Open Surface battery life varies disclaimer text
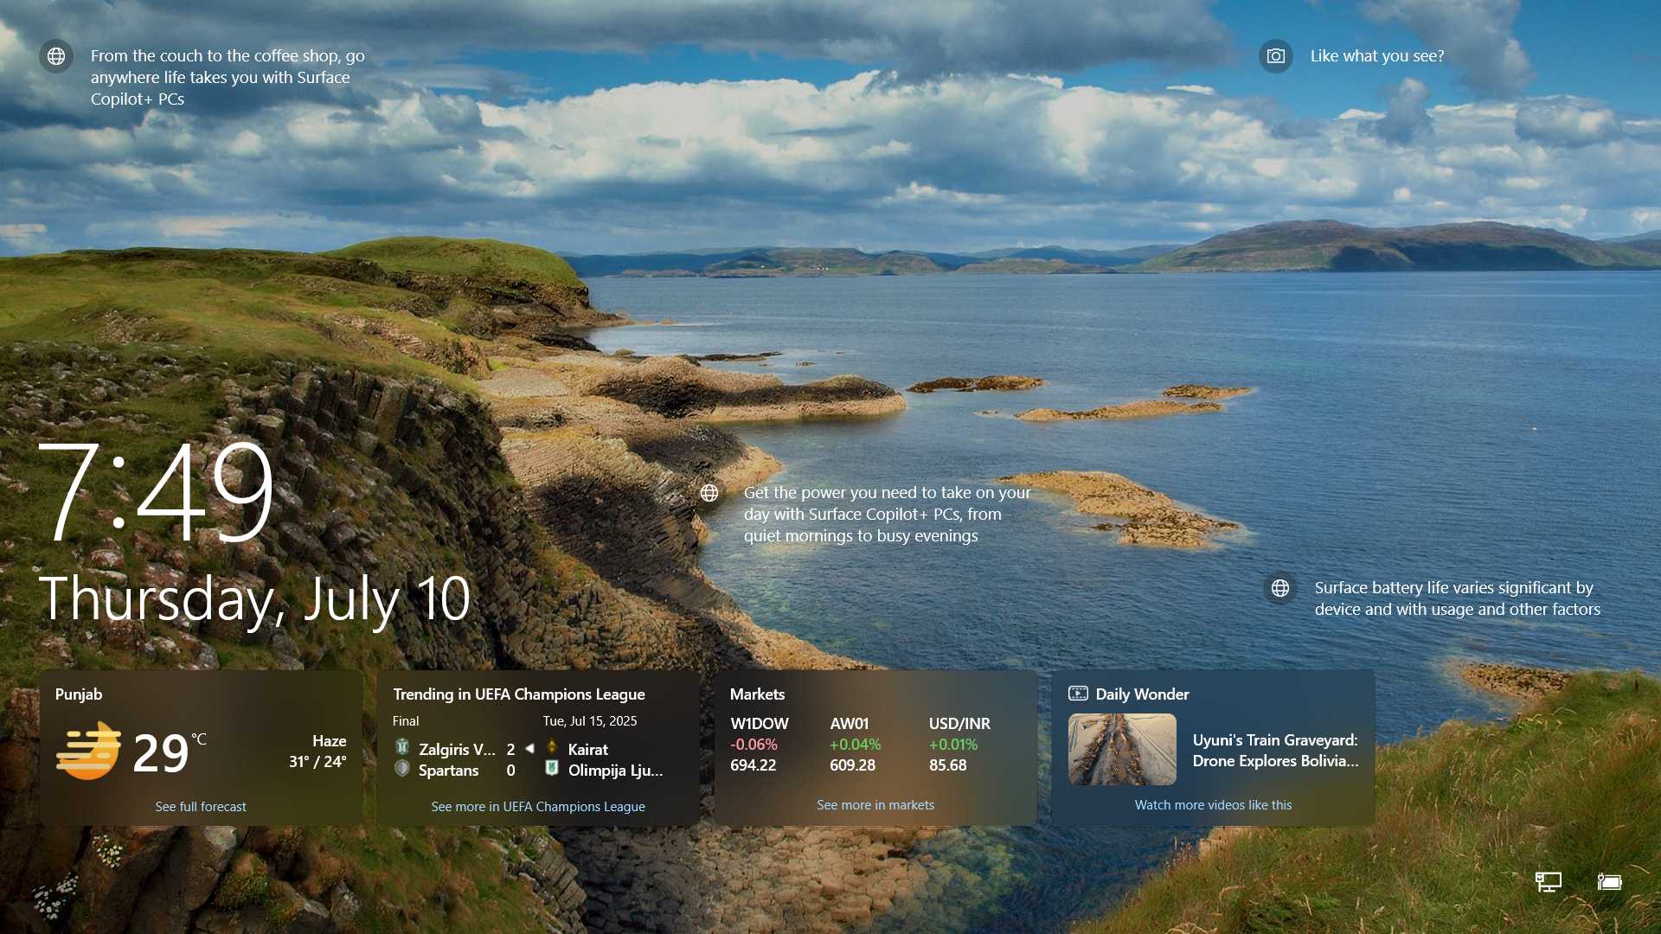Screen dimensions: 1661x934 pos(1458,598)
